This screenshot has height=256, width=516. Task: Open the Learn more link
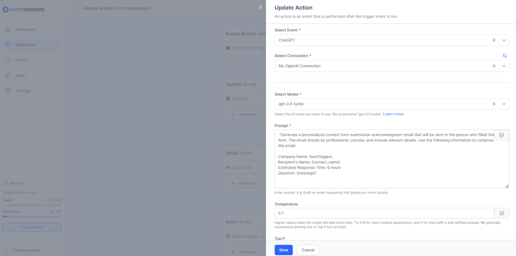point(393,114)
